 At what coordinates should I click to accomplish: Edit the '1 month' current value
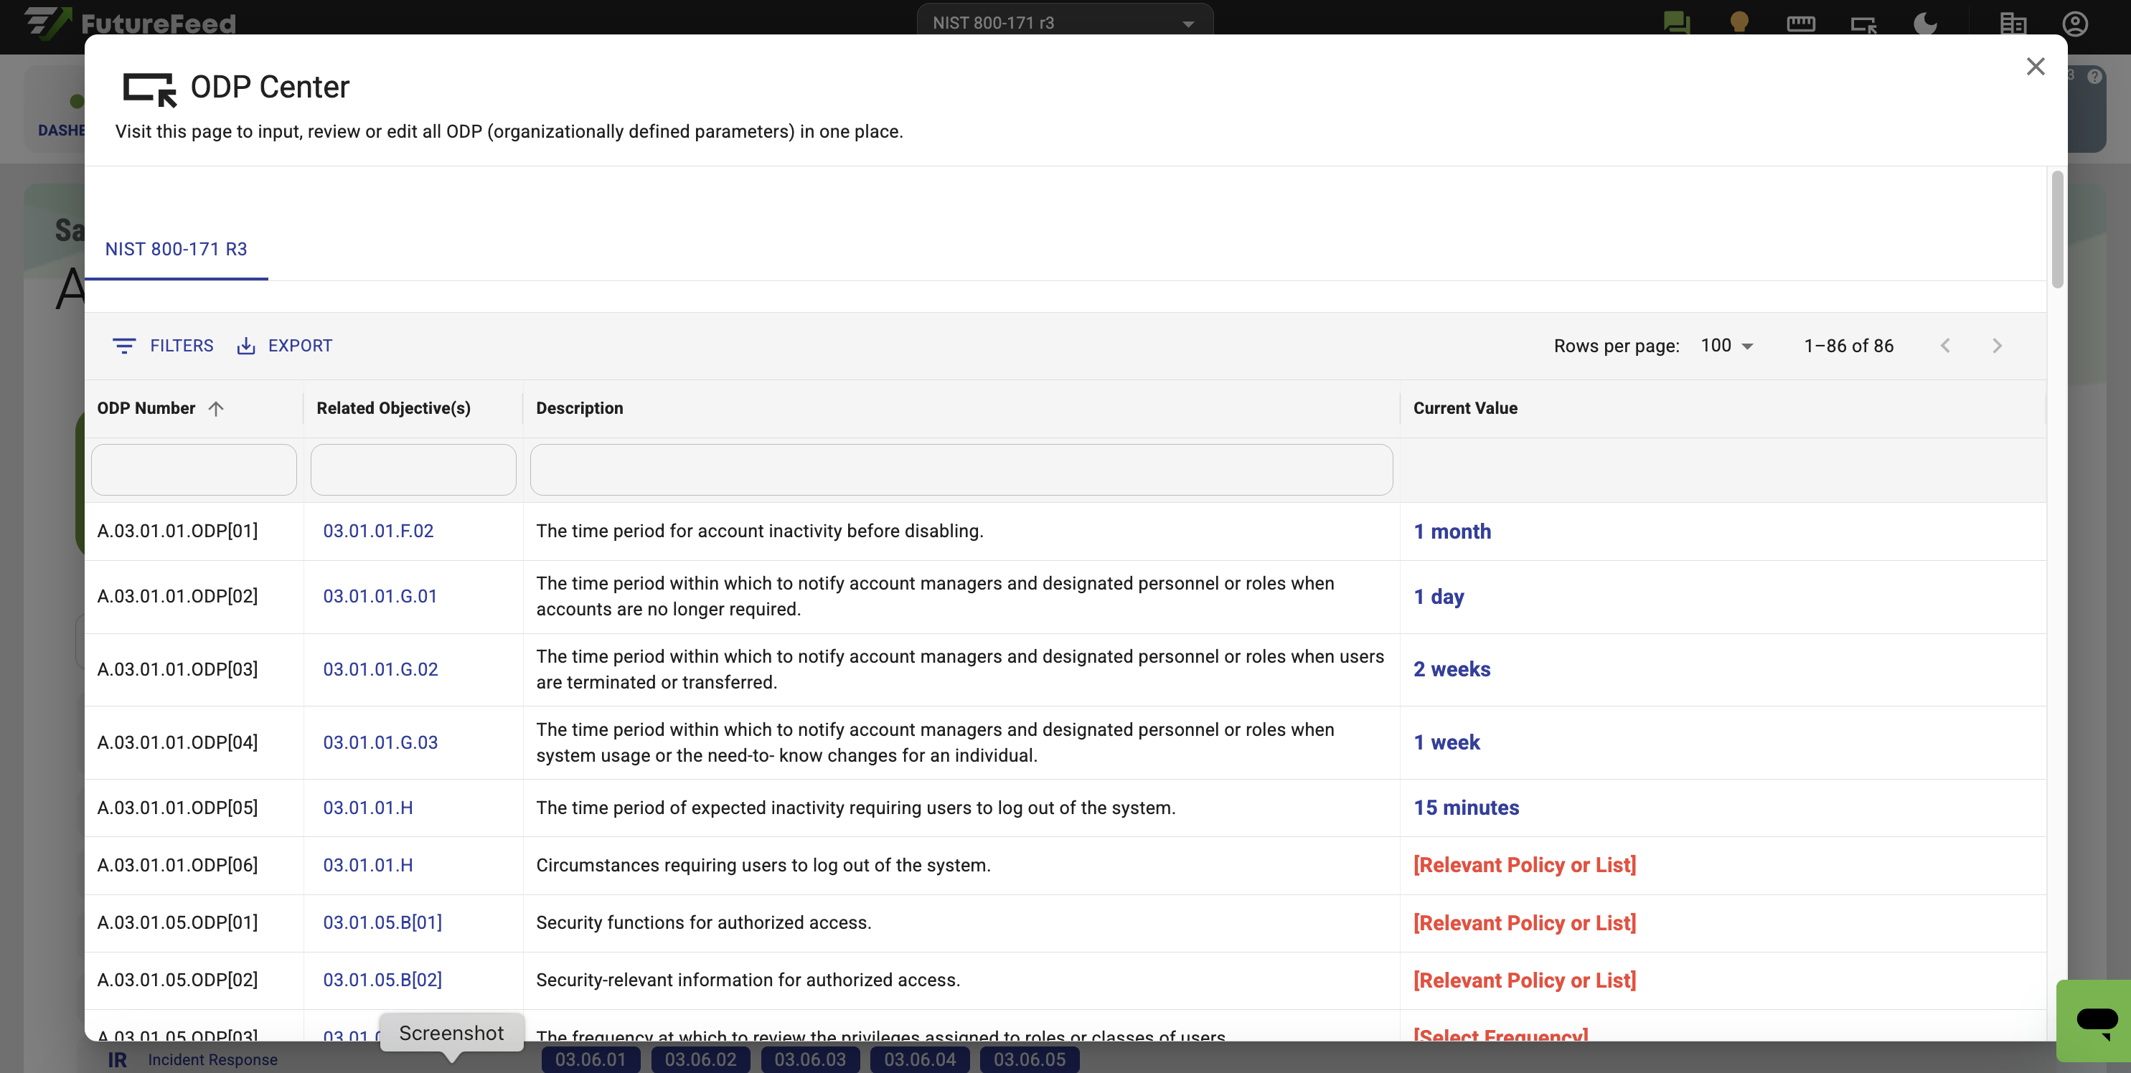[x=1452, y=531]
